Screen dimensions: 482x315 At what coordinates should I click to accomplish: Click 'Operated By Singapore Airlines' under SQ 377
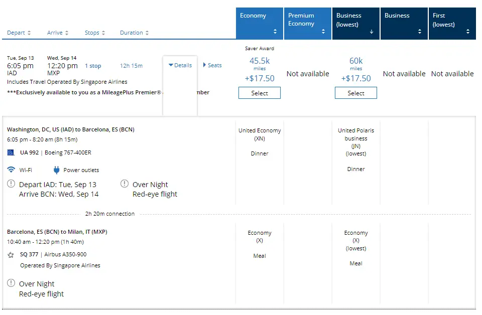pyautogui.click(x=60, y=265)
